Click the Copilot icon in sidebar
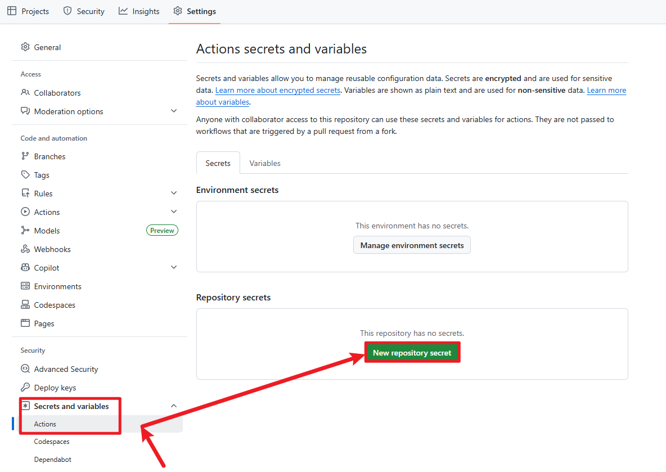Viewport: 666px width, 472px height. pyautogui.click(x=25, y=268)
